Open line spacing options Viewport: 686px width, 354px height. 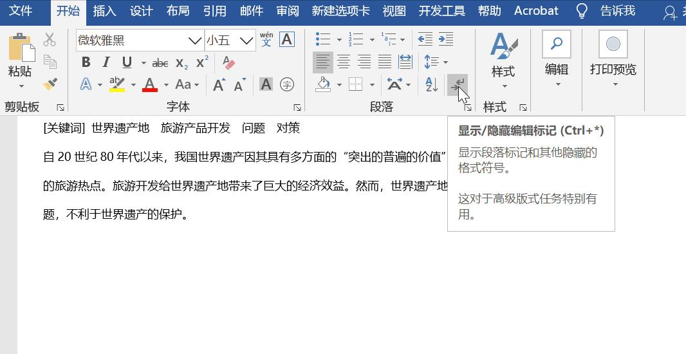(x=436, y=62)
